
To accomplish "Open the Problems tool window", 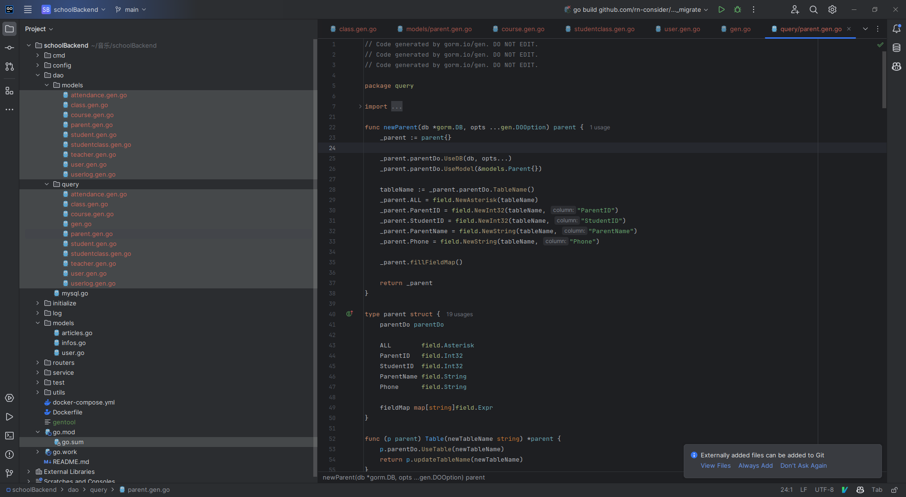I will pyautogui.click(x=9, y=455).
